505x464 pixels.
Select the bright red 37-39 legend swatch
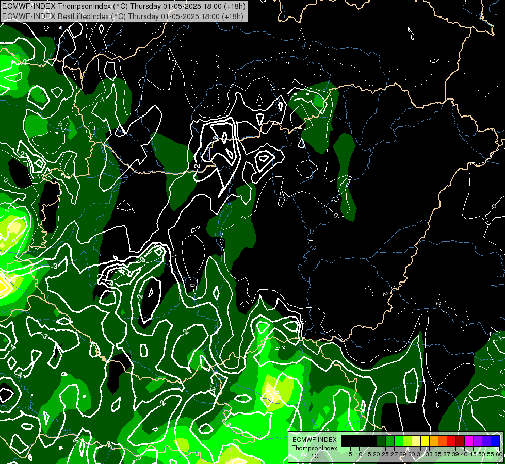click(451, 441)
